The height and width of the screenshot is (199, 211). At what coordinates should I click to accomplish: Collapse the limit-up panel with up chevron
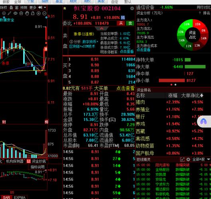(x=102, y=28)
